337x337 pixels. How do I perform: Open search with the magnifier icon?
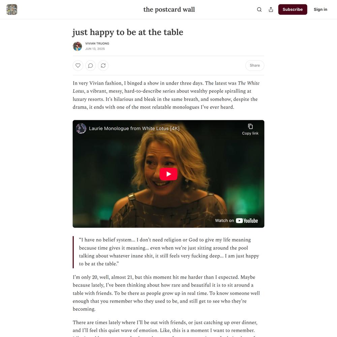coord(259,9)
